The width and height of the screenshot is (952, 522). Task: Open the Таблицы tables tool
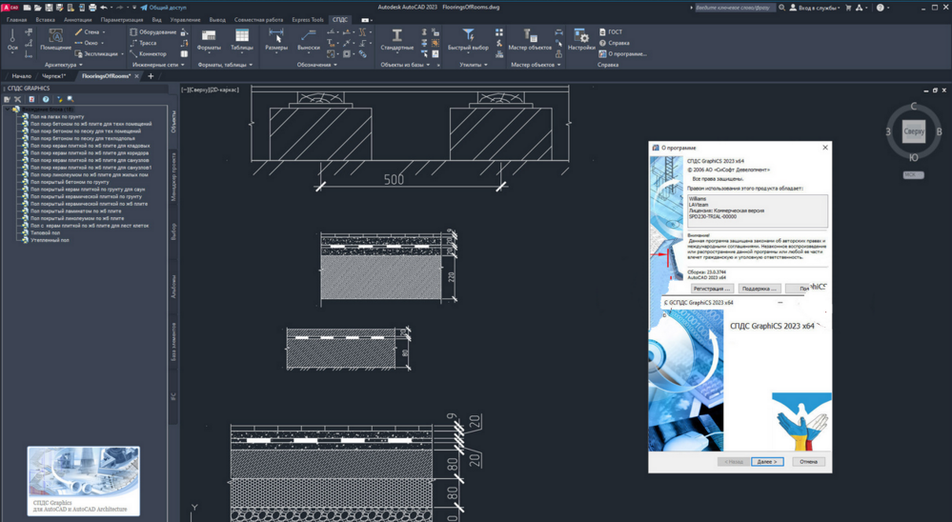pyautogui.click(x=242, y=40)
